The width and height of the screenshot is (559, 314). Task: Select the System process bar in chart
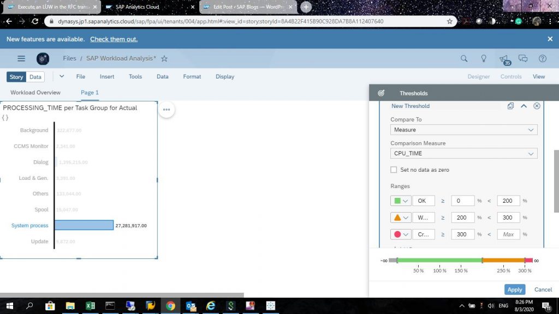pos(84,225)
